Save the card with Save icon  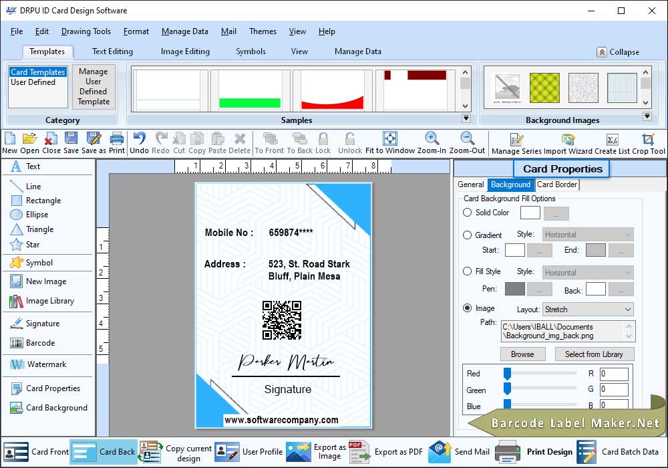(x=71, y=138)
